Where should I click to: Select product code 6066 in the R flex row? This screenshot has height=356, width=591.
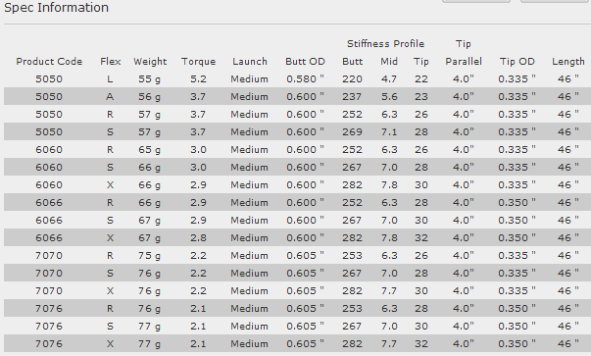pyautogui.click(x=49, y=203)
